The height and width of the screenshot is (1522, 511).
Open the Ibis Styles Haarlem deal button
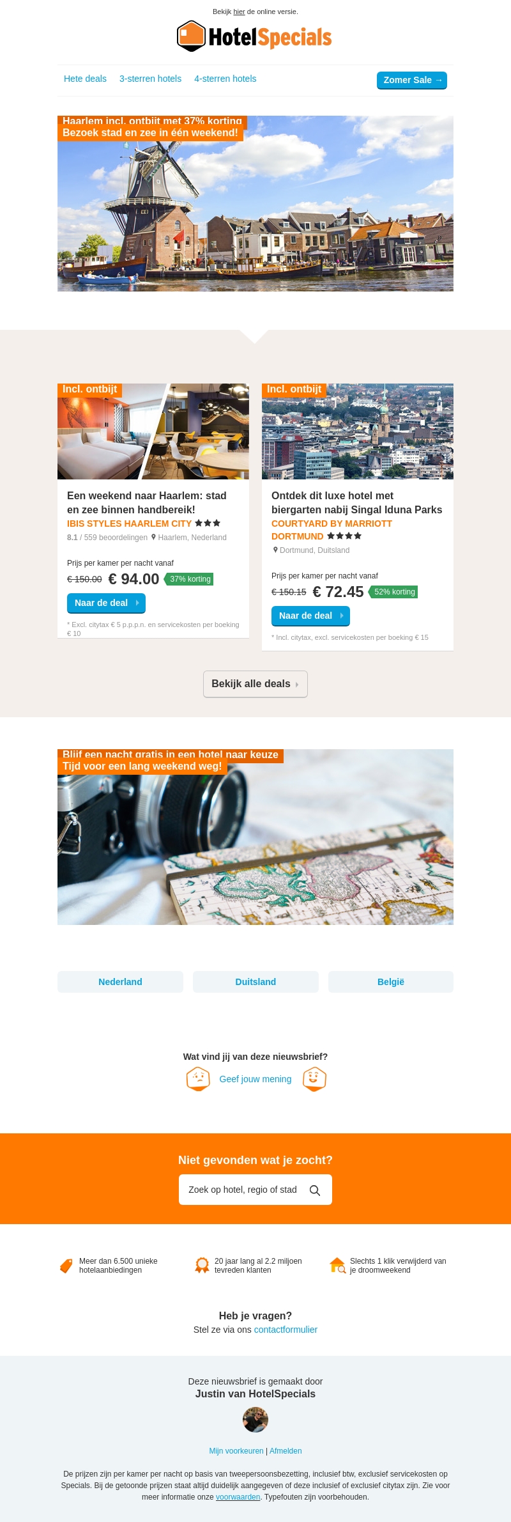click(106, 603)
